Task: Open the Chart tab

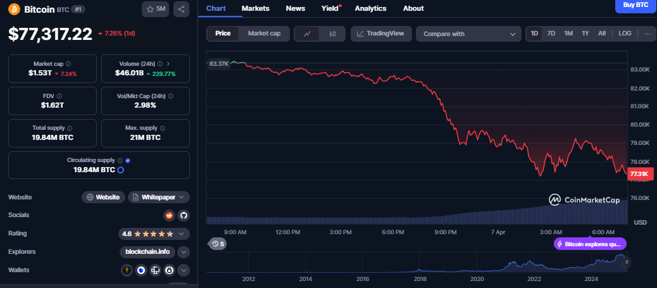Action: (x=216, y=8)
